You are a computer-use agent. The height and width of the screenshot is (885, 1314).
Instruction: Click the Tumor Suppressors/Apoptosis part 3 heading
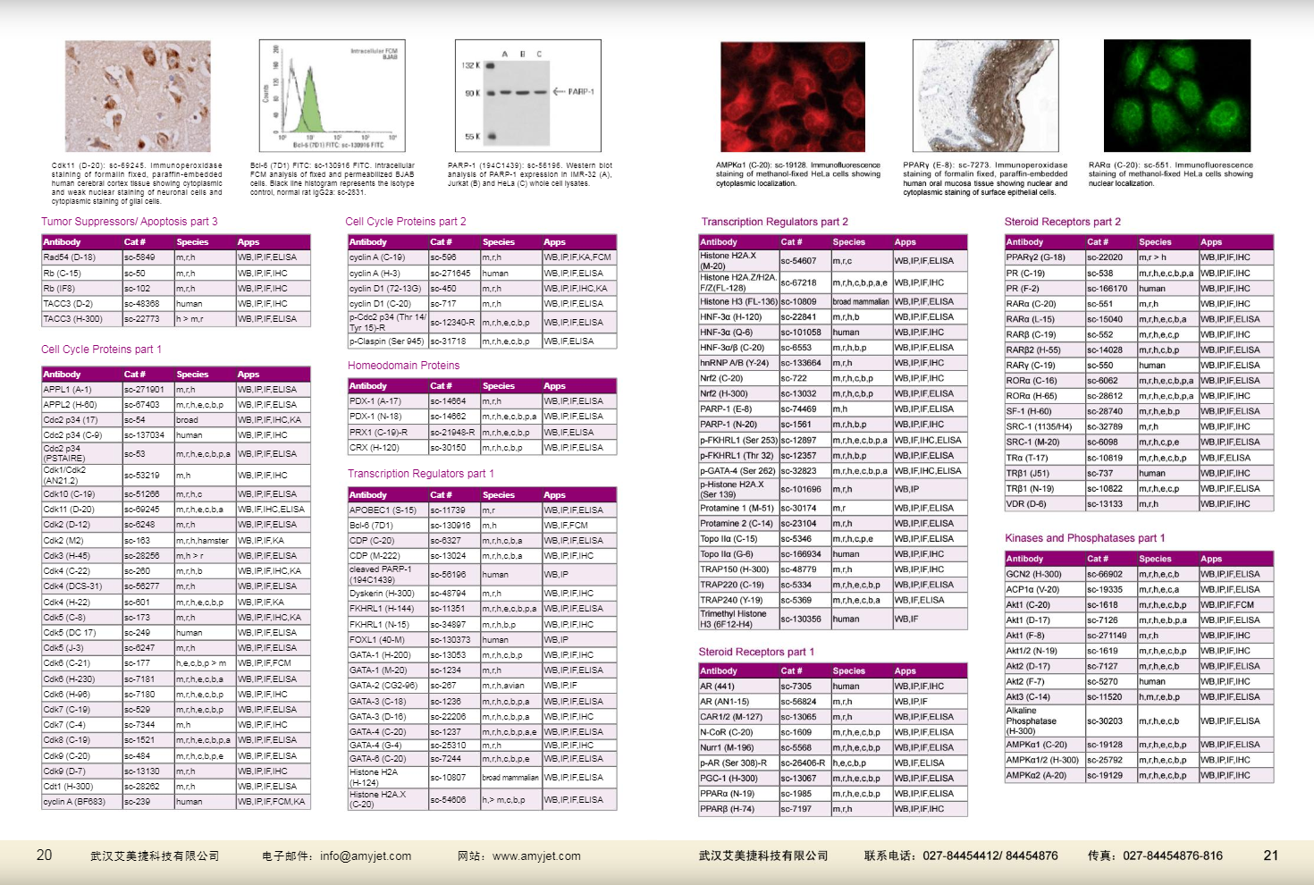pyautogui.click(x=130, y=222)
